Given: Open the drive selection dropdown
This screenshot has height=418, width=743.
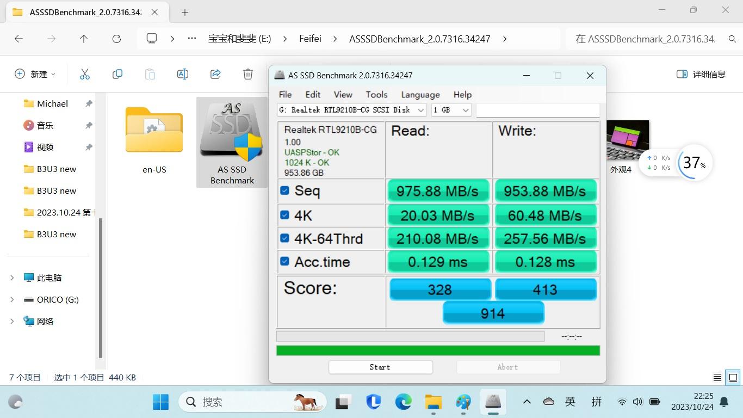Looking at the screenshot, I should [x=352, y=110].
